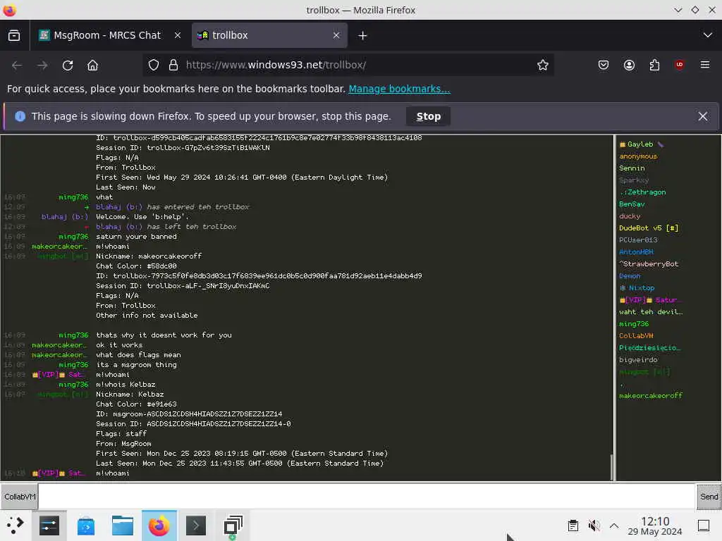This screenshot has width=722, height=541.
Task: Open Save to Pocket button
Action: [604, 66]
